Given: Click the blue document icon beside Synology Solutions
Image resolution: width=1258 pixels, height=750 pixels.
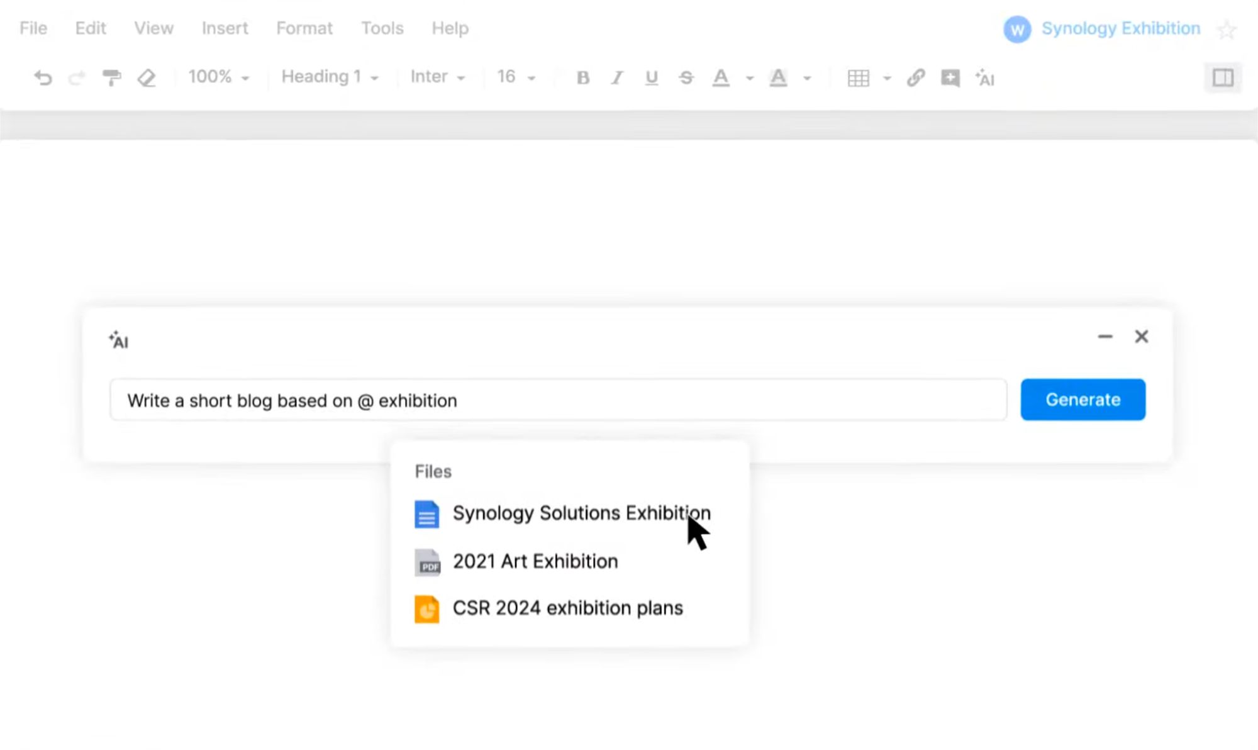Looking at the screenshot, I should 426,514.
